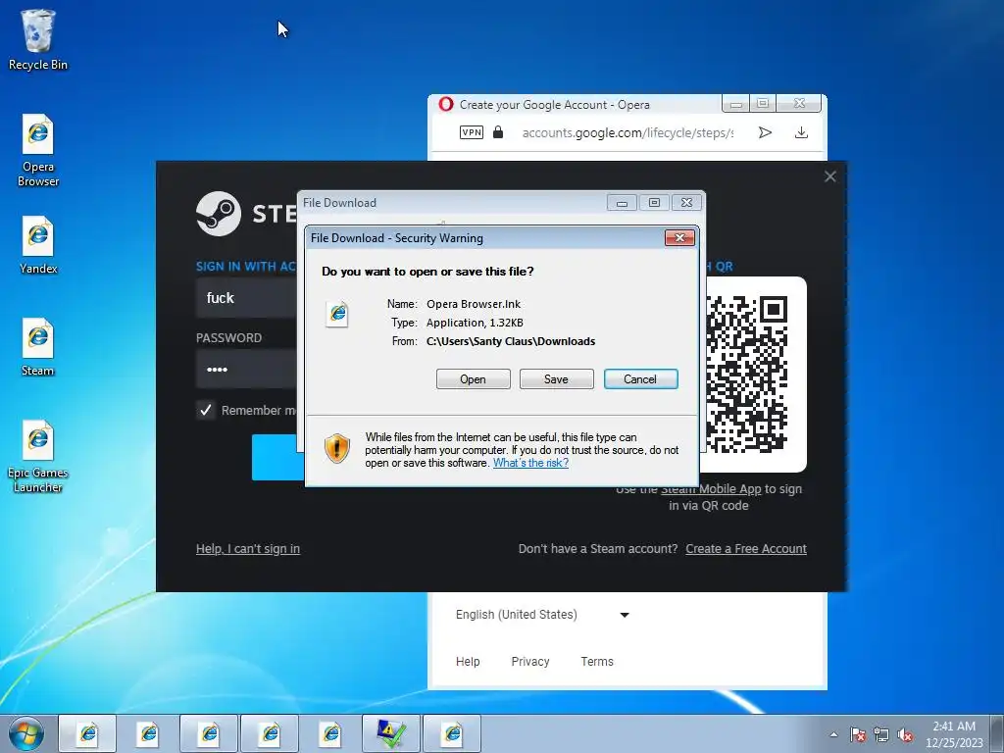
Task: Click the second taskbar Internet Explorer icon
Action: [149, 733]
